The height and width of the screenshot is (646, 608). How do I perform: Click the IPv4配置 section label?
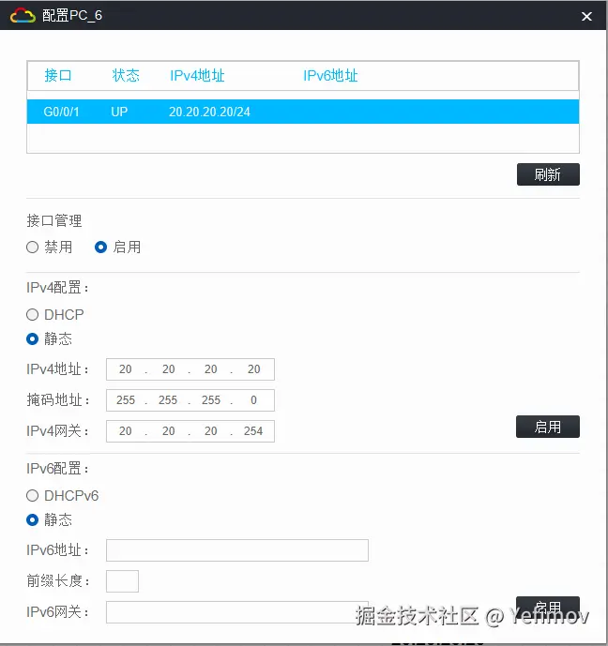coord(57,288)
